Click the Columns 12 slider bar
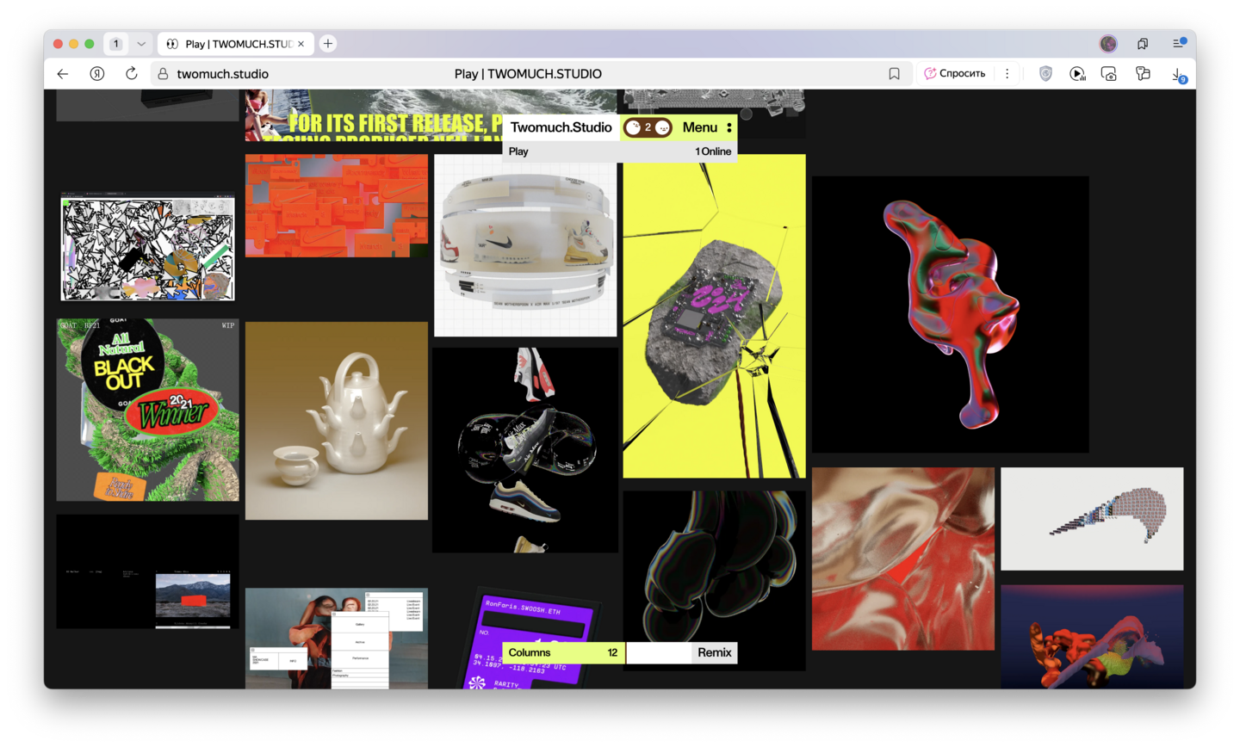The image size is (1240, 747). pyautogui.click(x=563, y=652)
